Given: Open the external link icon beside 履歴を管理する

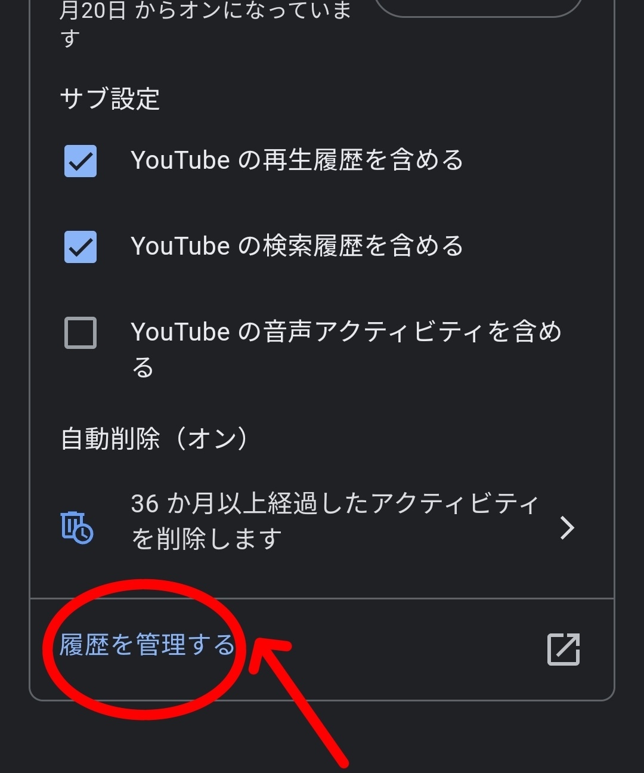Looking at the screenshot, I should (x=563, y=649).
